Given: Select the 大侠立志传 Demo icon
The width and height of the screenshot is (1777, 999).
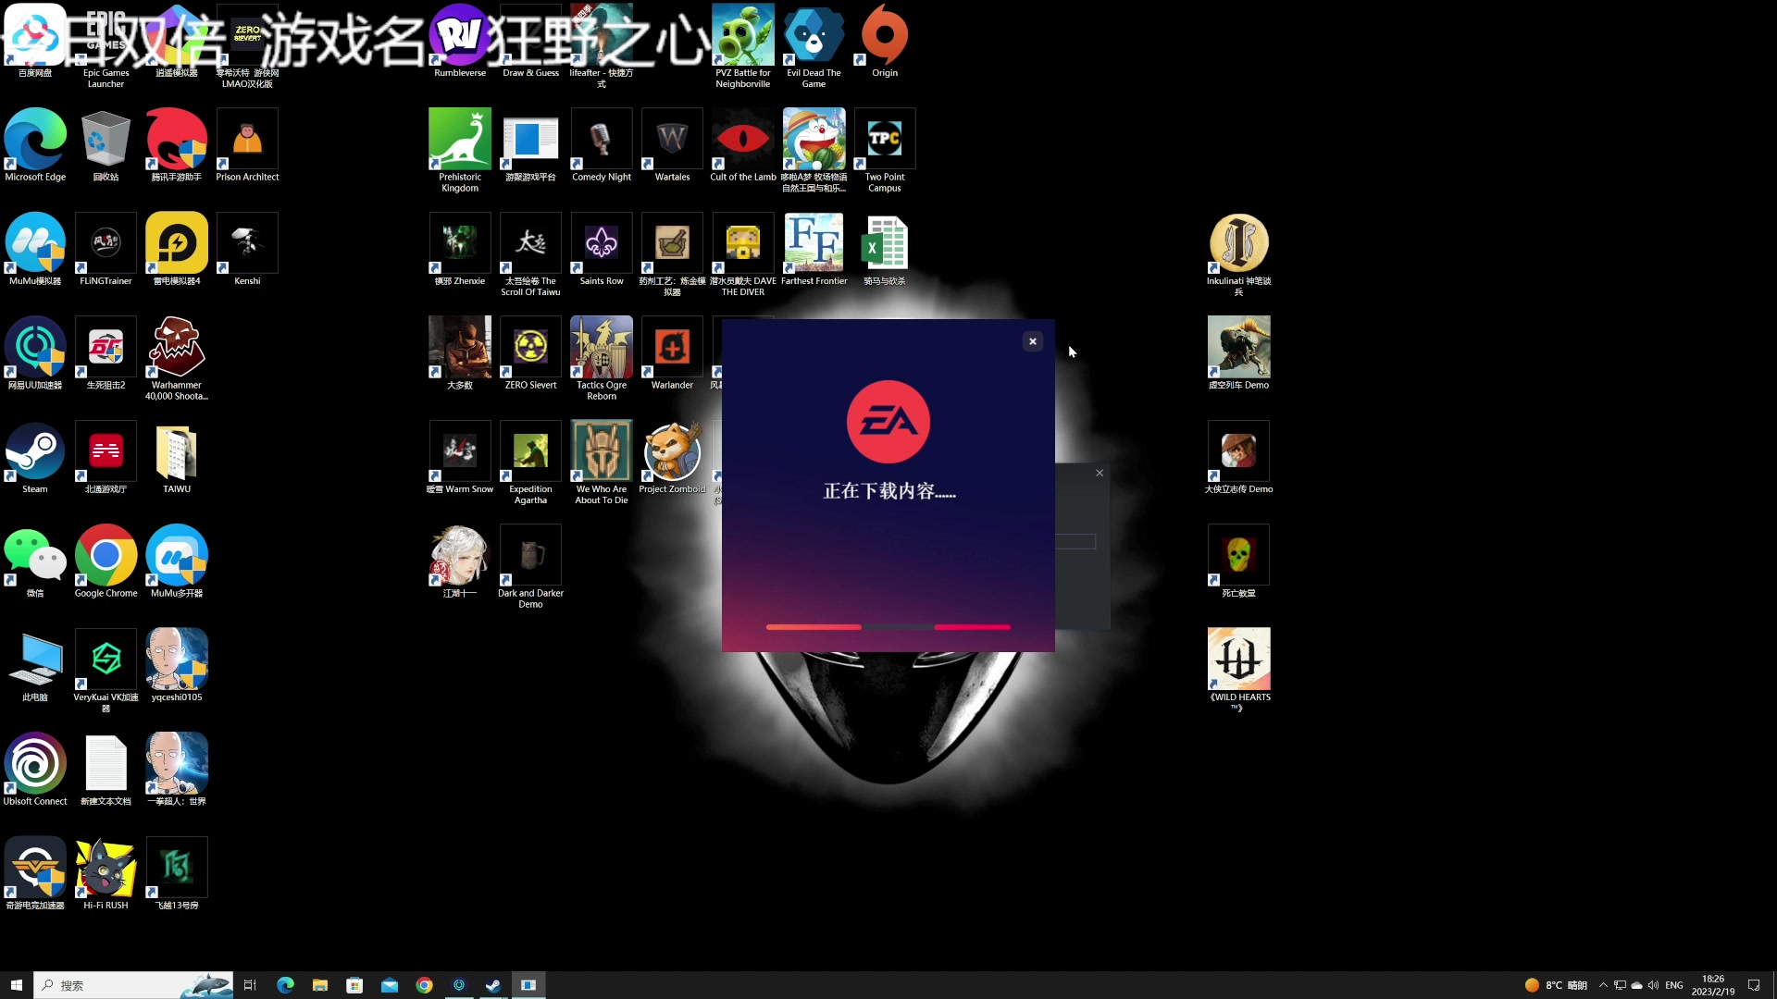Looking at the screenshot, I should pos(1238,458).
